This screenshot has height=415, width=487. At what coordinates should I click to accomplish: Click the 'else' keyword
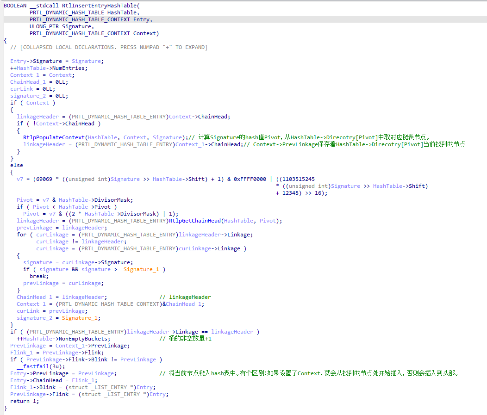[x=17, y=165]
